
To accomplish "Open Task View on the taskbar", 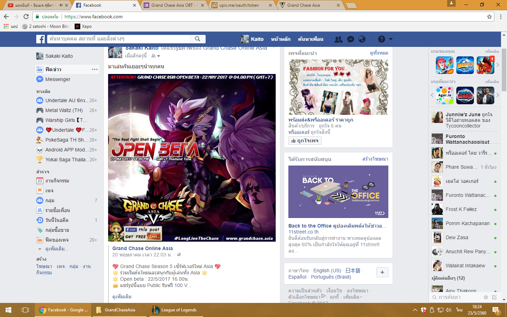I will pos(25,310).
